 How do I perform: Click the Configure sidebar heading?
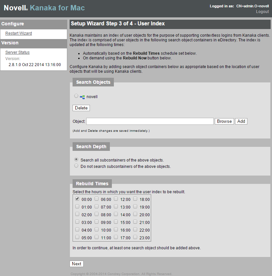[x=13, y=24]
